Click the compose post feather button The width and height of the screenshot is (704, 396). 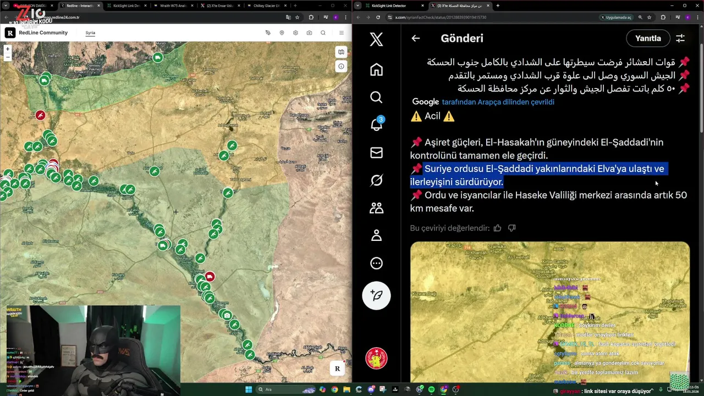pos(376,295)
